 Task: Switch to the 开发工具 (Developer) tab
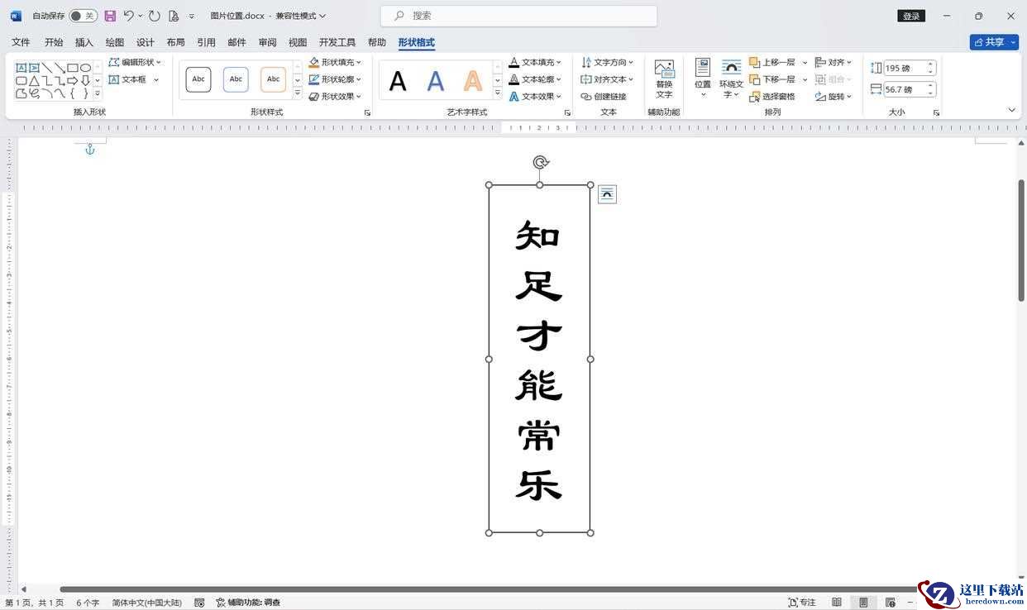coord(337,42)
